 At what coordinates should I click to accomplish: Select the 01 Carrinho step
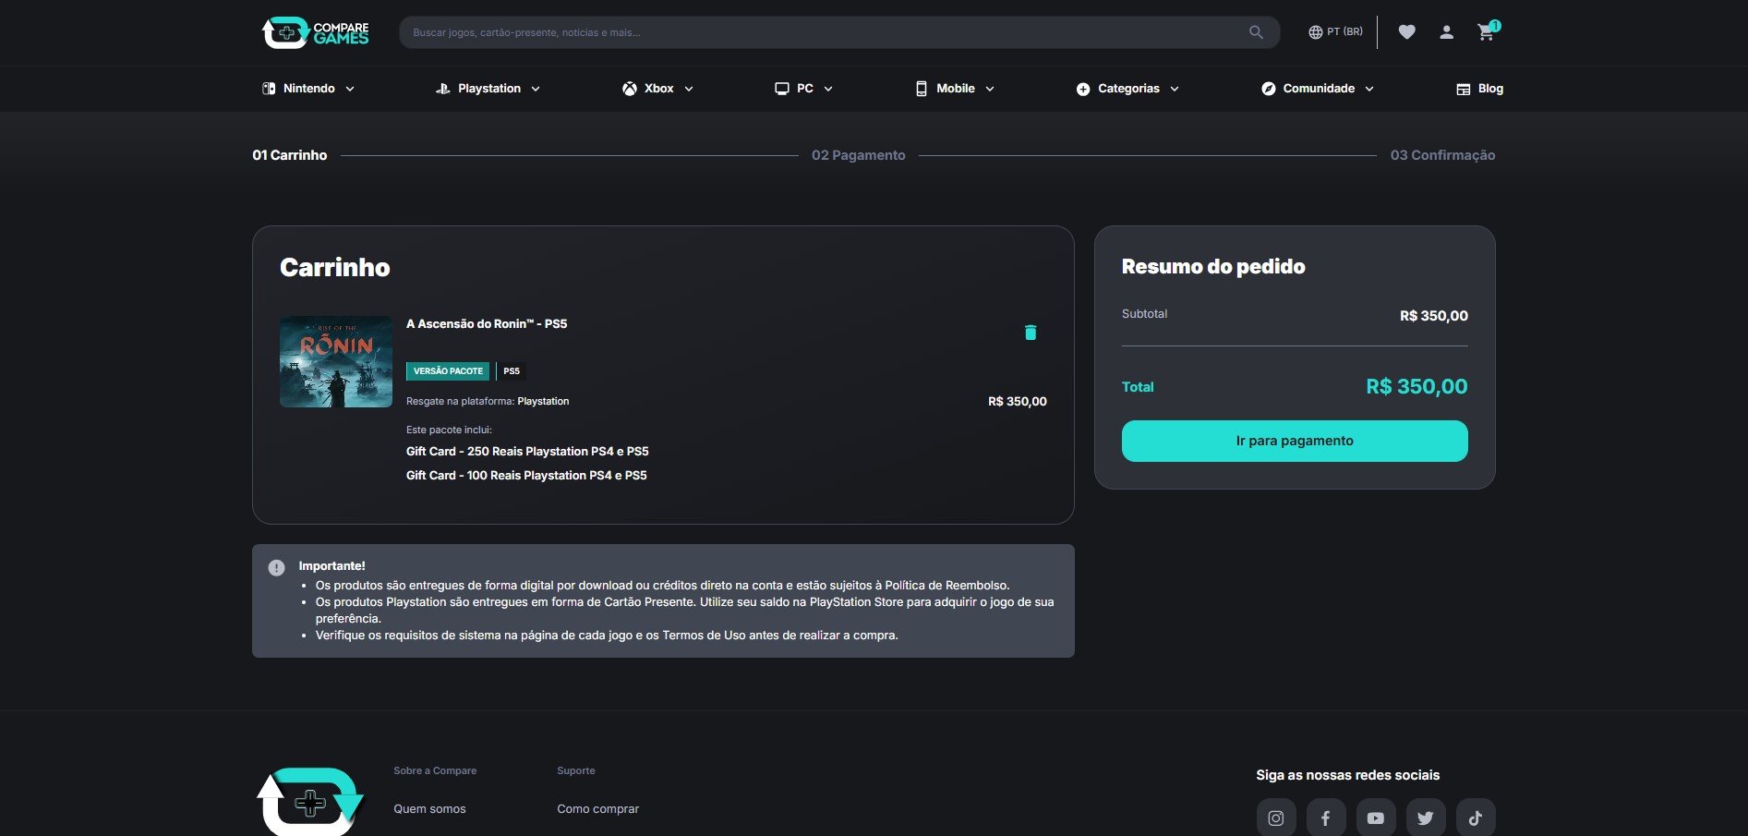click(290, 155)
